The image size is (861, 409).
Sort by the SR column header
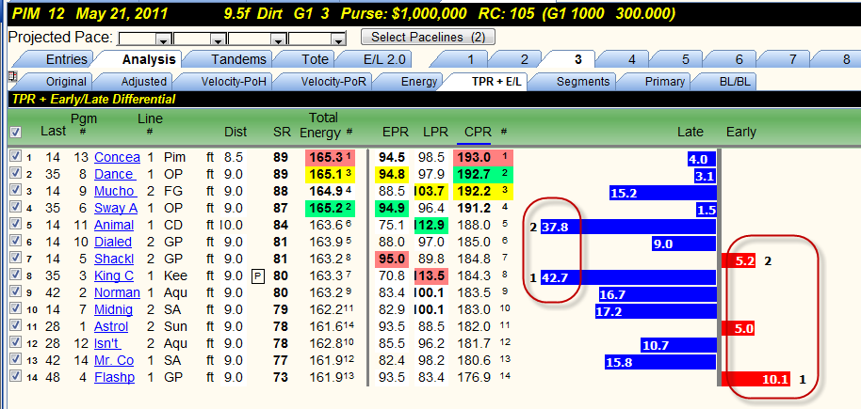(x=282, y=132)
